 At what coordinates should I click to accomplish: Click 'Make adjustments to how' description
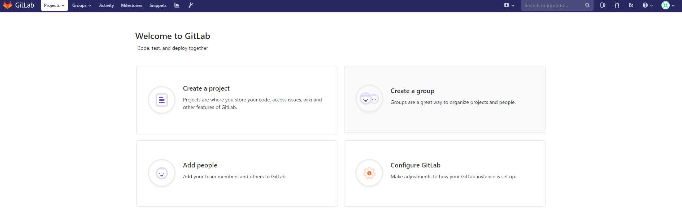[x=453, y=177]
